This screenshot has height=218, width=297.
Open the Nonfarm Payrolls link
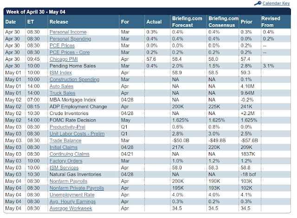[x=68, y=181]
